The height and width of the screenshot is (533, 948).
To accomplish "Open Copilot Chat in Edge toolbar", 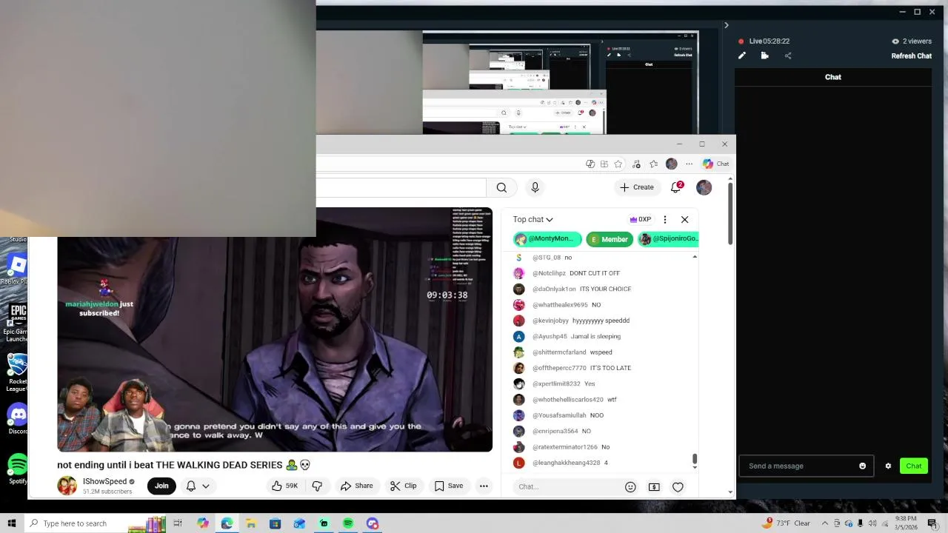I will pos(715,164).
